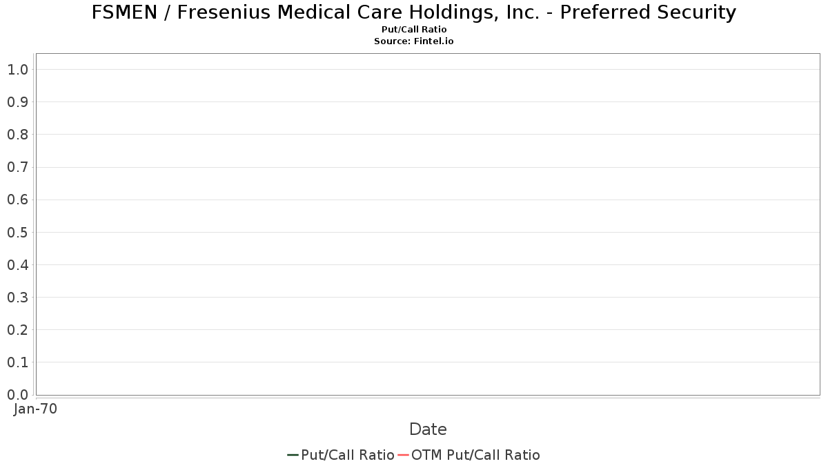Click the red OTM Put/Call Ratio legend line

pos(403,455)
